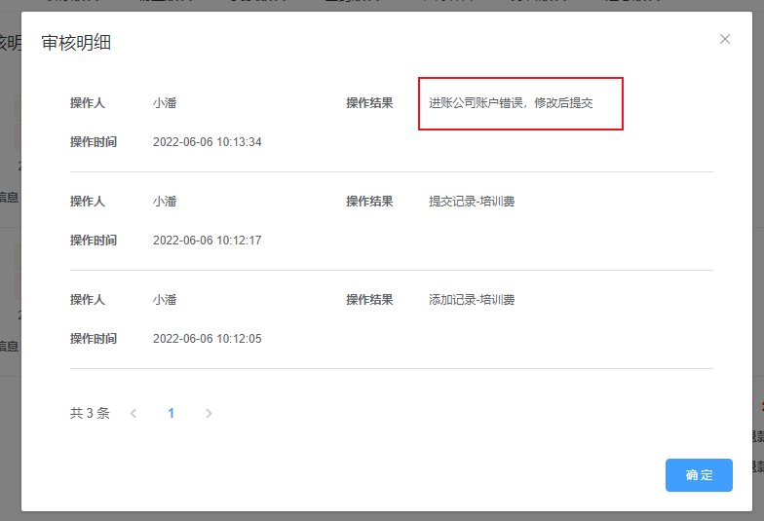Click the 确定 button
This screenshot has width=764, height=521.
tap(699, 475)
